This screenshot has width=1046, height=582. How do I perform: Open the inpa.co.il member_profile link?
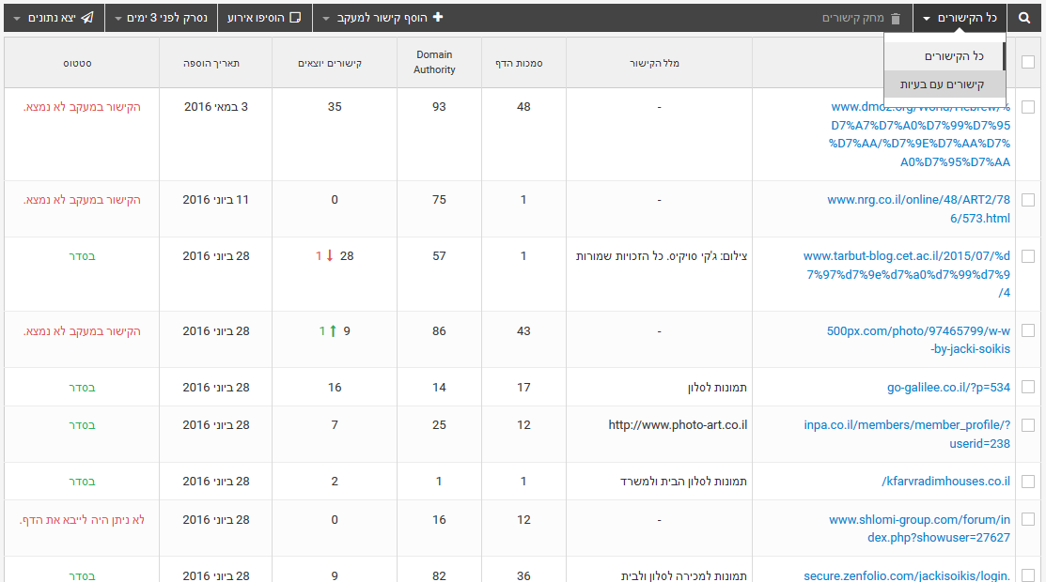click(x=907, y=434)
